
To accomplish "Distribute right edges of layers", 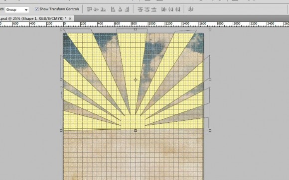I will coord(178,9).
